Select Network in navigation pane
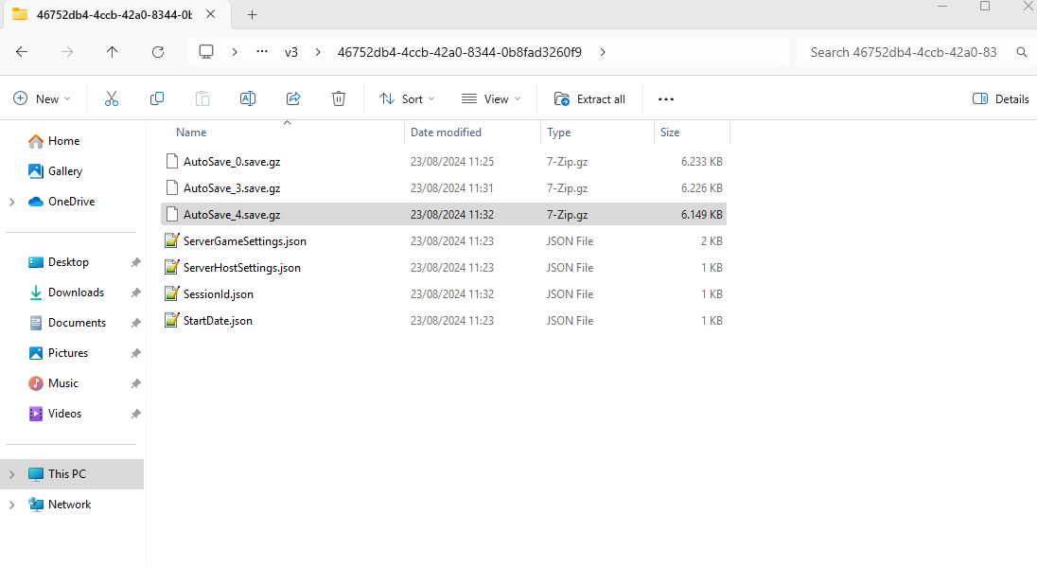The height and width of the screenshot is (567, 1037). [69, 505]
